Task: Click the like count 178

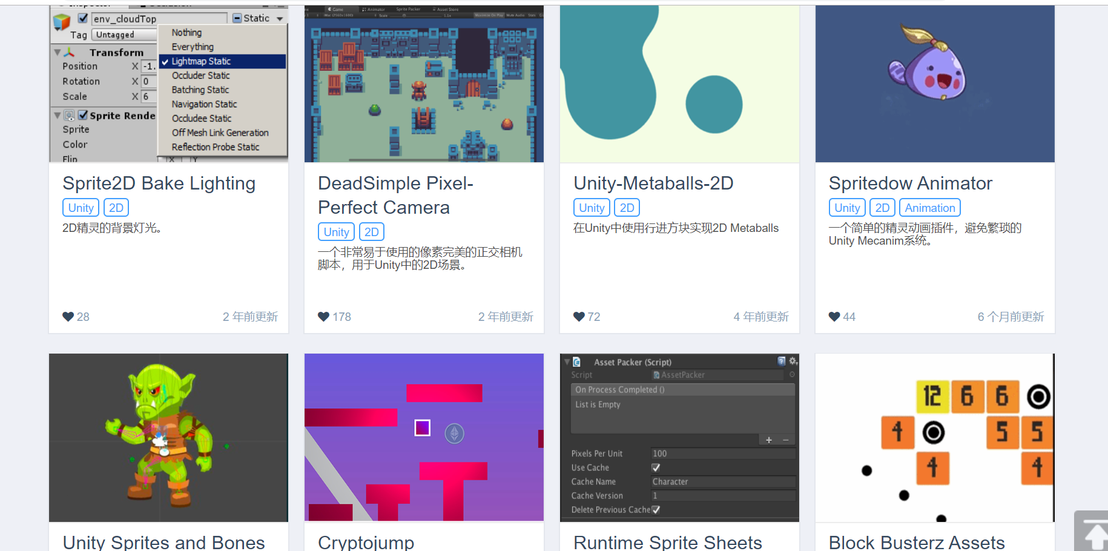Action: 341,317
